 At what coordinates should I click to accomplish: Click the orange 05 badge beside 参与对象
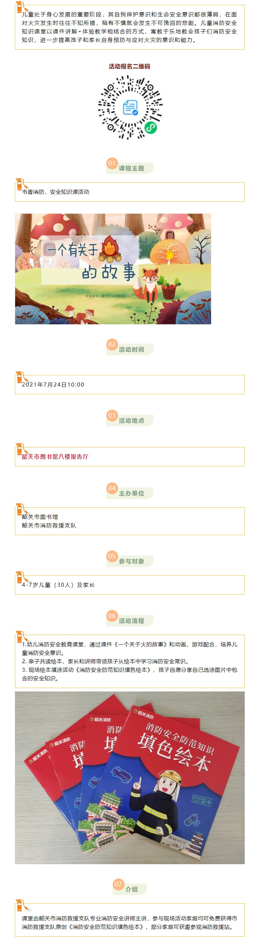(112, 556)
